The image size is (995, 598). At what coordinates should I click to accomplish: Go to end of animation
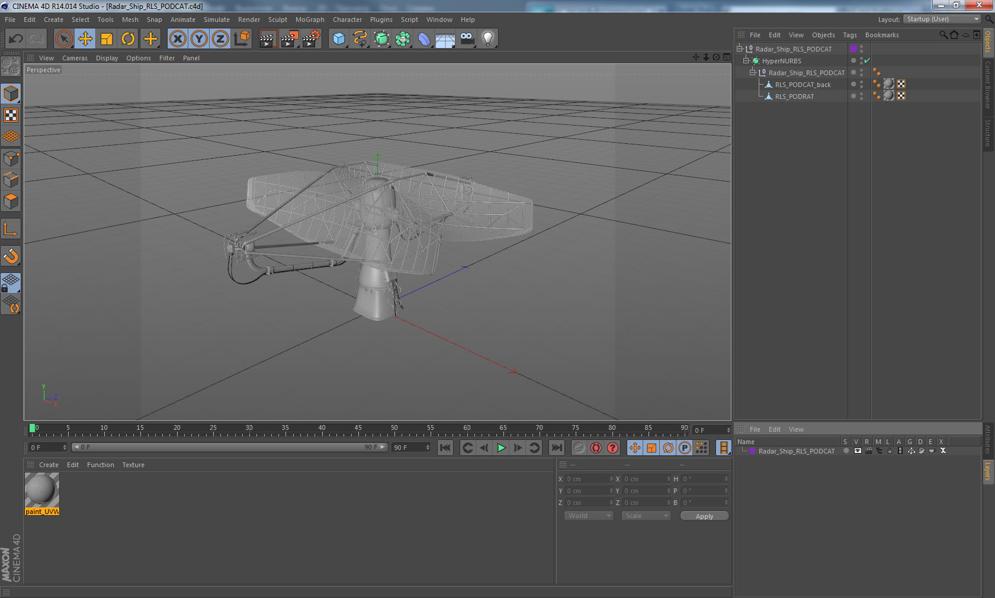557,448
